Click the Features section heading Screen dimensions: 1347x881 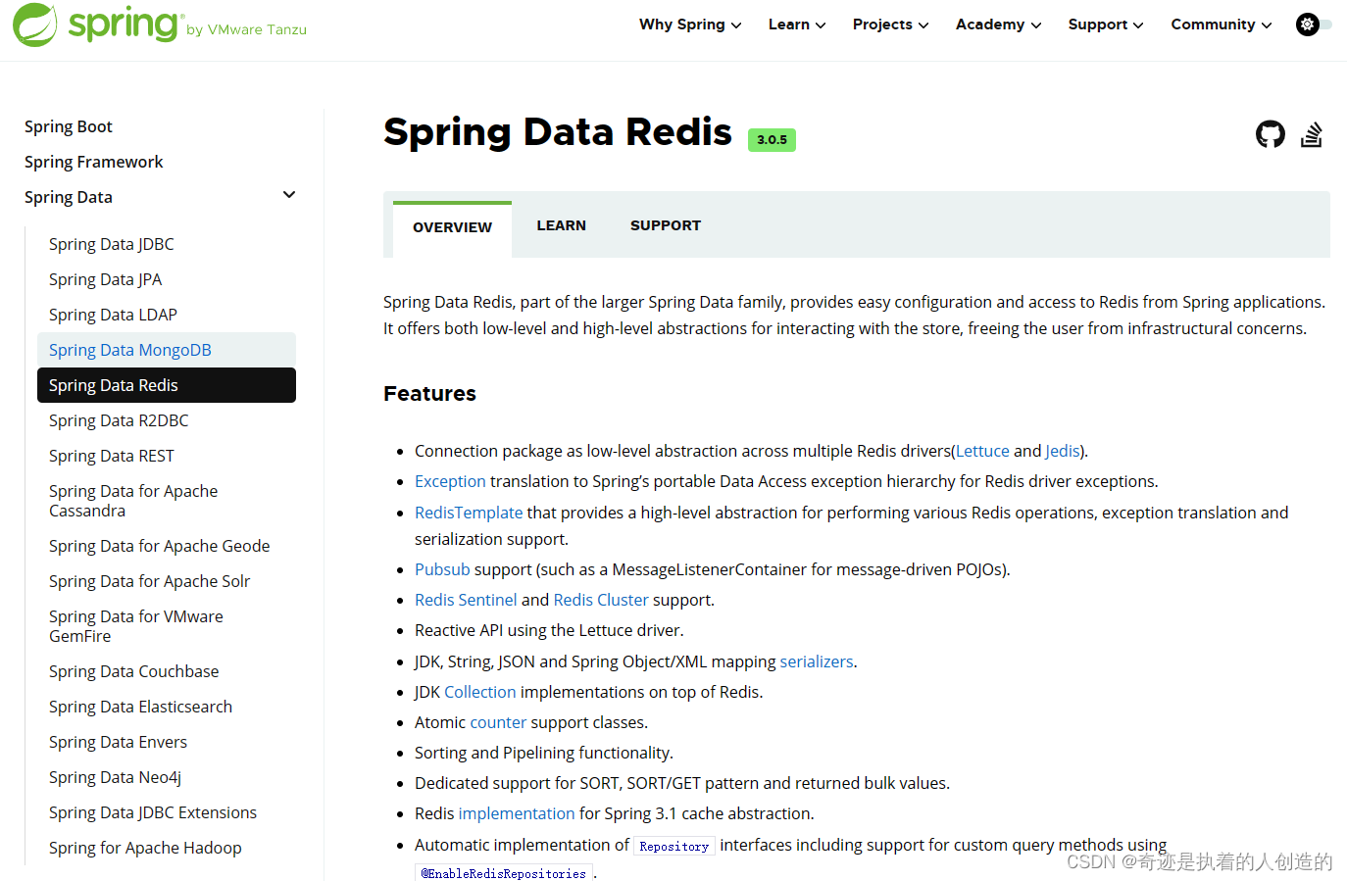(429, 393)
